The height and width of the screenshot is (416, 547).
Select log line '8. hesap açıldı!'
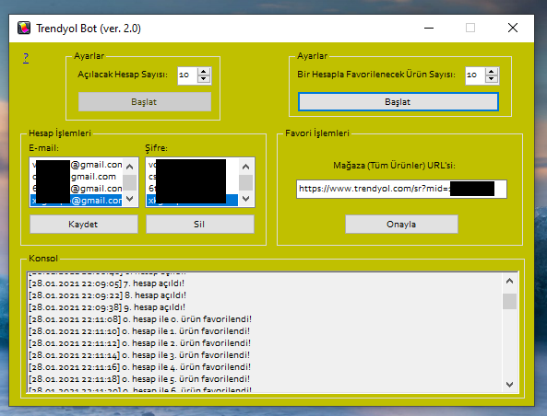coord(107,295)
